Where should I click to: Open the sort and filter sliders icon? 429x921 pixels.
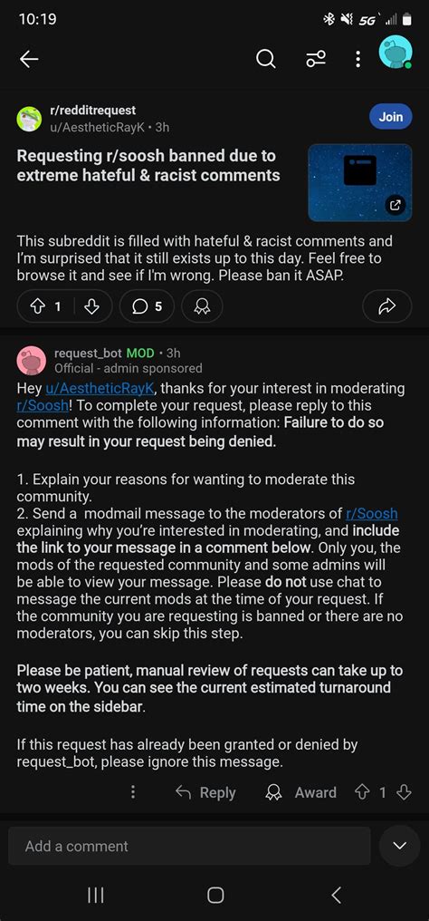pos(316,59)
